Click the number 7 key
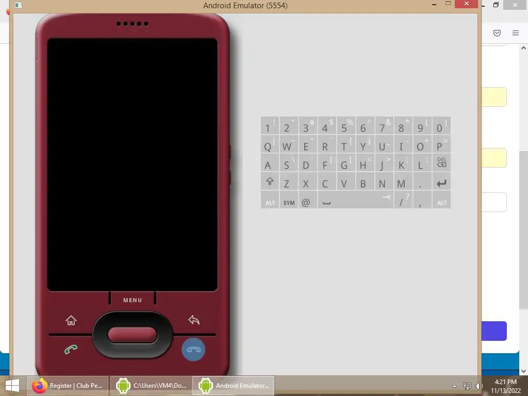528x396 pixels. (384, 126)
